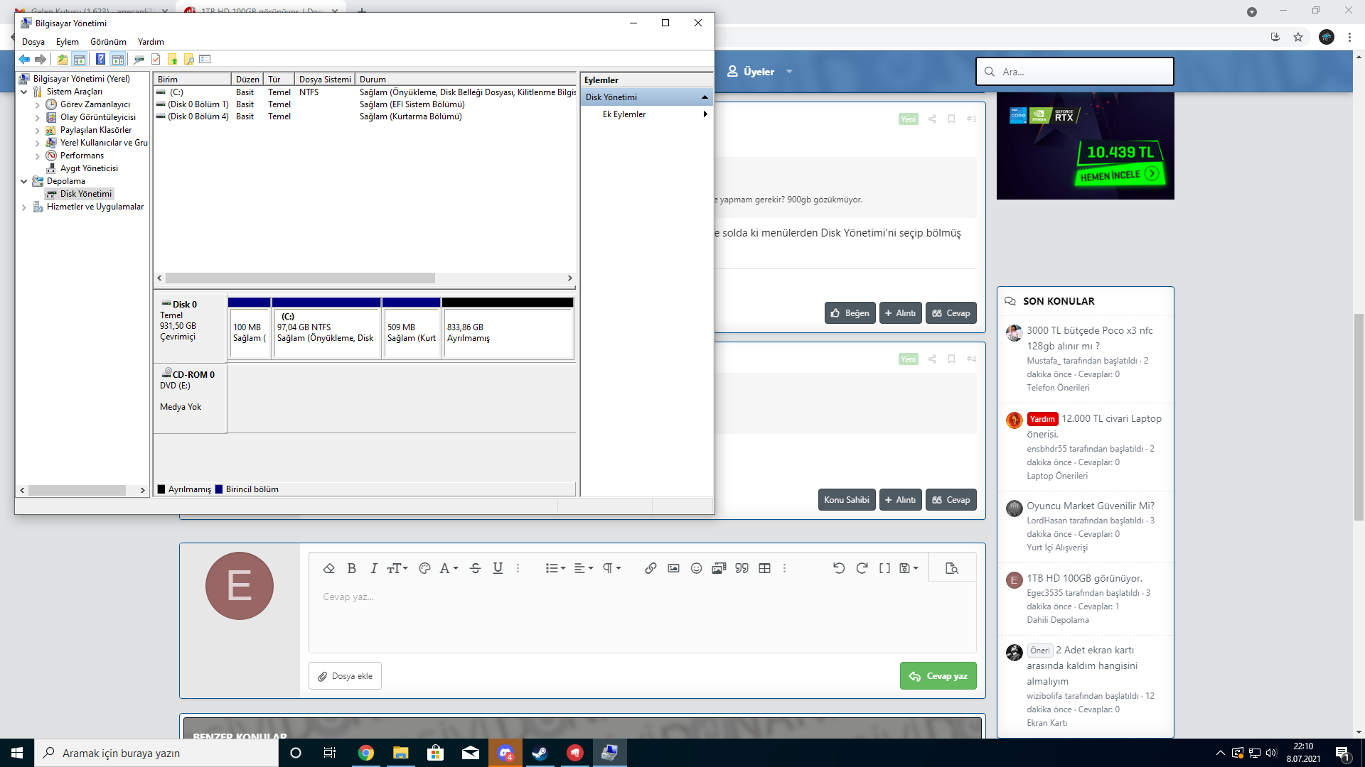Click the Up One Level folder icon
The width and height of the screenshot is (1365, 767).
point(63,60)
